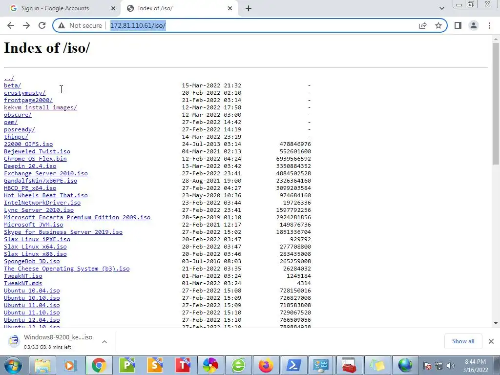
Task: Open the obscure/ folder
Action: 18,115
